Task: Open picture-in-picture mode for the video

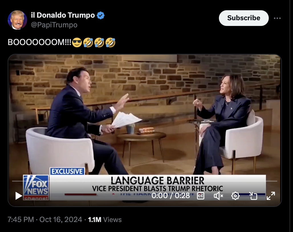Action: [x=253, y=196]
